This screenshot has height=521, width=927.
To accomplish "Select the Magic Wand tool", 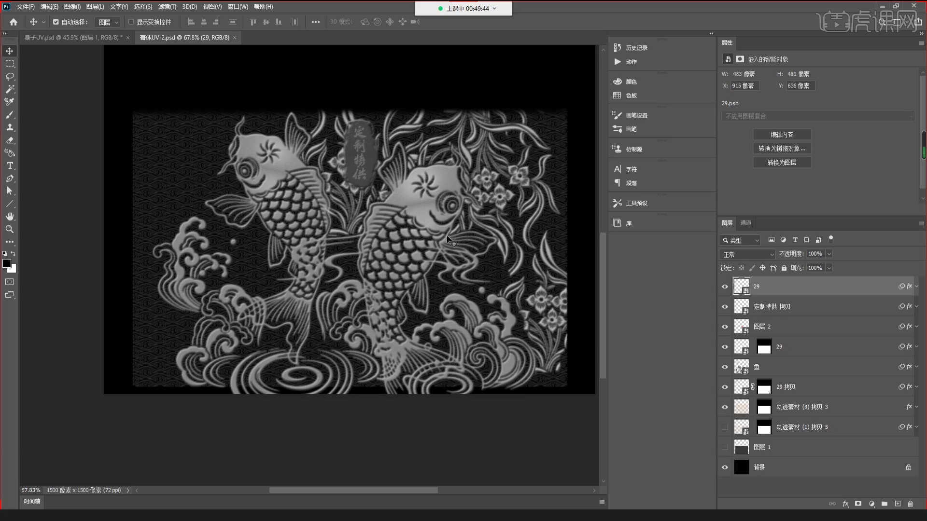I will click(x=9, y=89).
